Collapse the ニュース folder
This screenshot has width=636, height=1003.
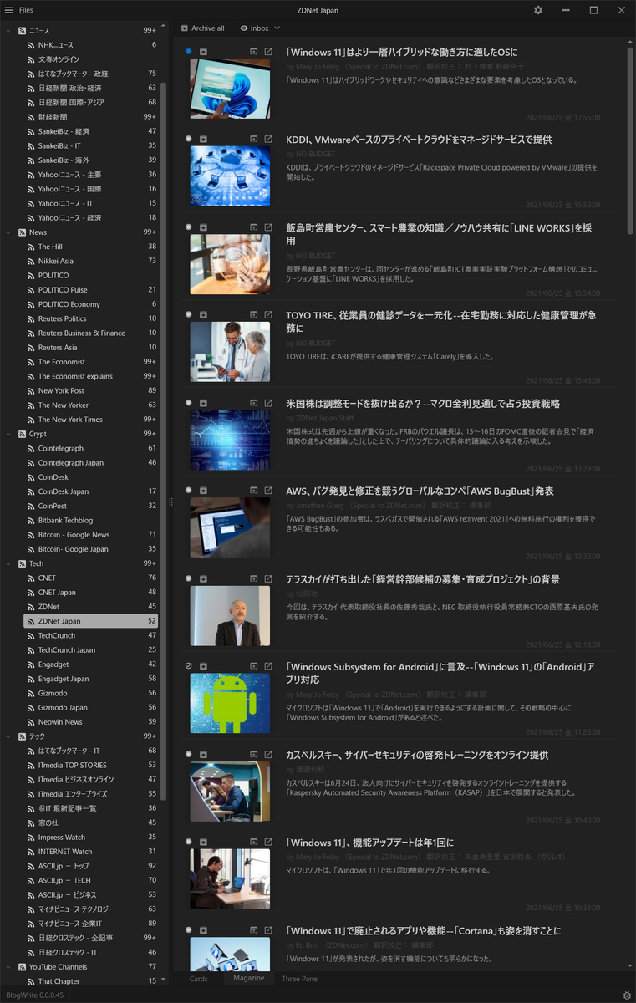pyautogui.click(x=8, y=30)
